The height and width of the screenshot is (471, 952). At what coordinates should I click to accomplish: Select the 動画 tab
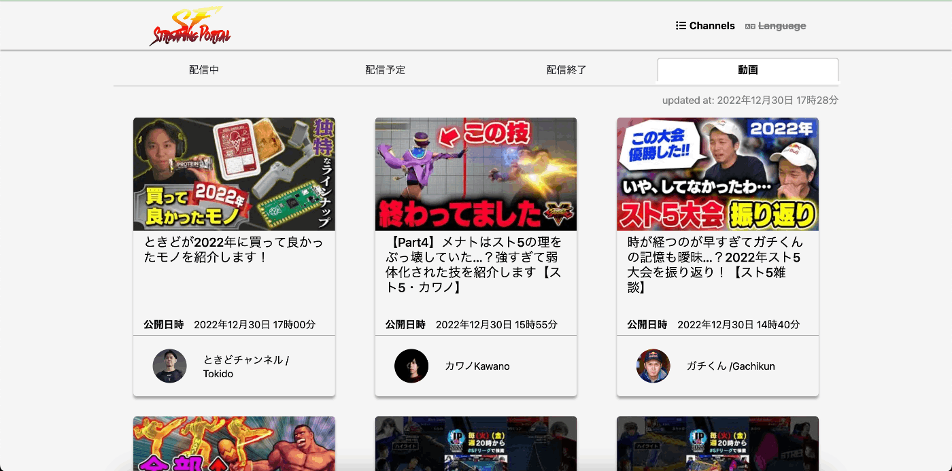[748, 70]
